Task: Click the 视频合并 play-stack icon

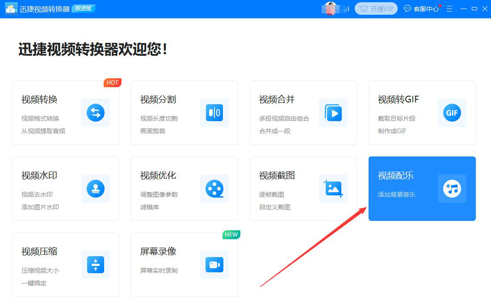Action: pyautogui.click(x=333, y=113)
